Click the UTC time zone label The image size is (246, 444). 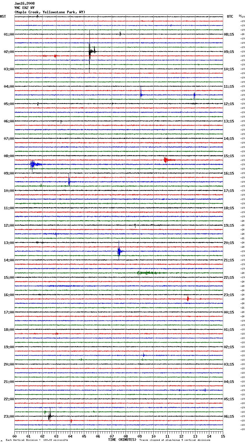(x=230, y=16)
